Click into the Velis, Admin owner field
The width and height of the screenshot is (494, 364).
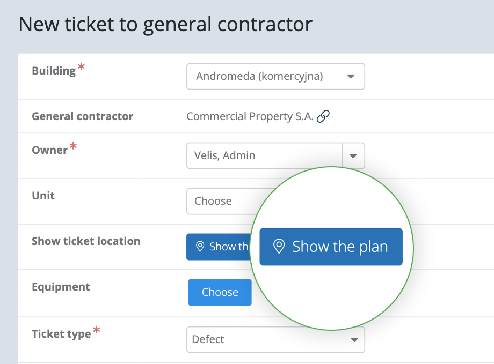coord(264,155)
